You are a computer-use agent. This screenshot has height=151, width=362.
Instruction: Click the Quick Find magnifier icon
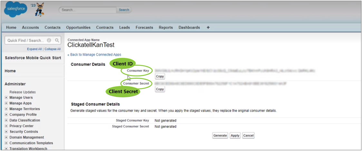57,40
